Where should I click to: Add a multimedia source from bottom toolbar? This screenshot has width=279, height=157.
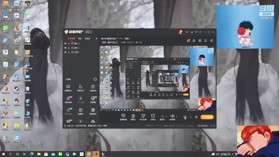tap(153, 117)
